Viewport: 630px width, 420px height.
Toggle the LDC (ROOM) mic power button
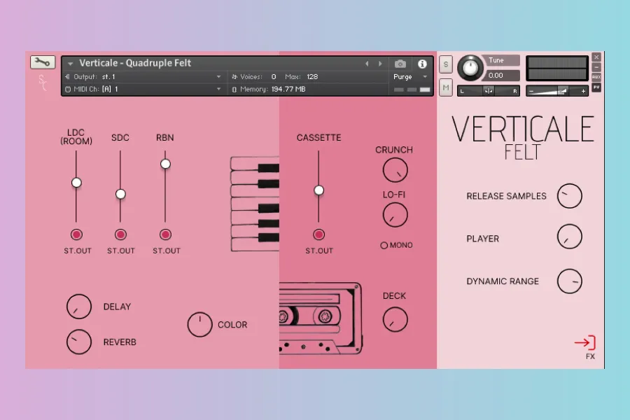click(76, 234)
